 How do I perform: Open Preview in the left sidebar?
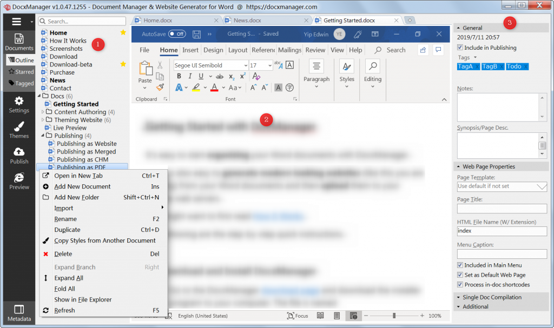19,181
